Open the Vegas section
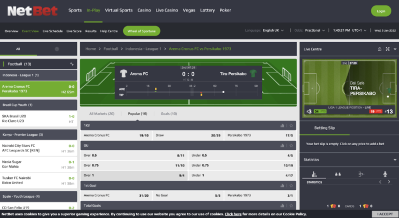This screenshot has height=218, width=399. (189, 10)
